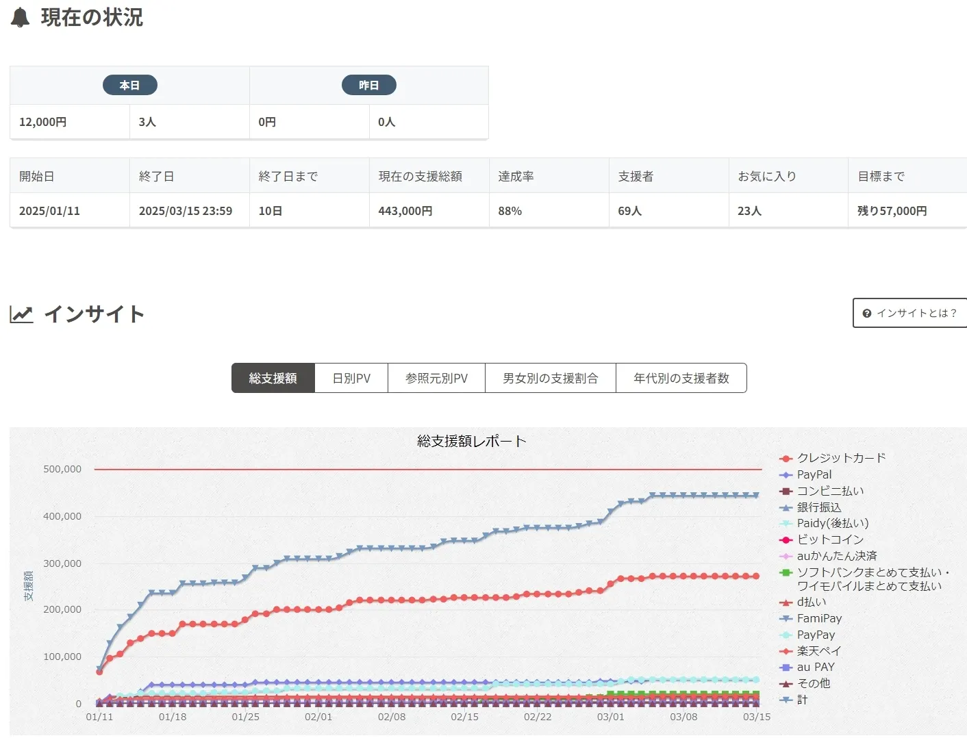Show the 年代別の支援者数 tab
This screenshot has width=967, height=738.
tap(681, 379)
